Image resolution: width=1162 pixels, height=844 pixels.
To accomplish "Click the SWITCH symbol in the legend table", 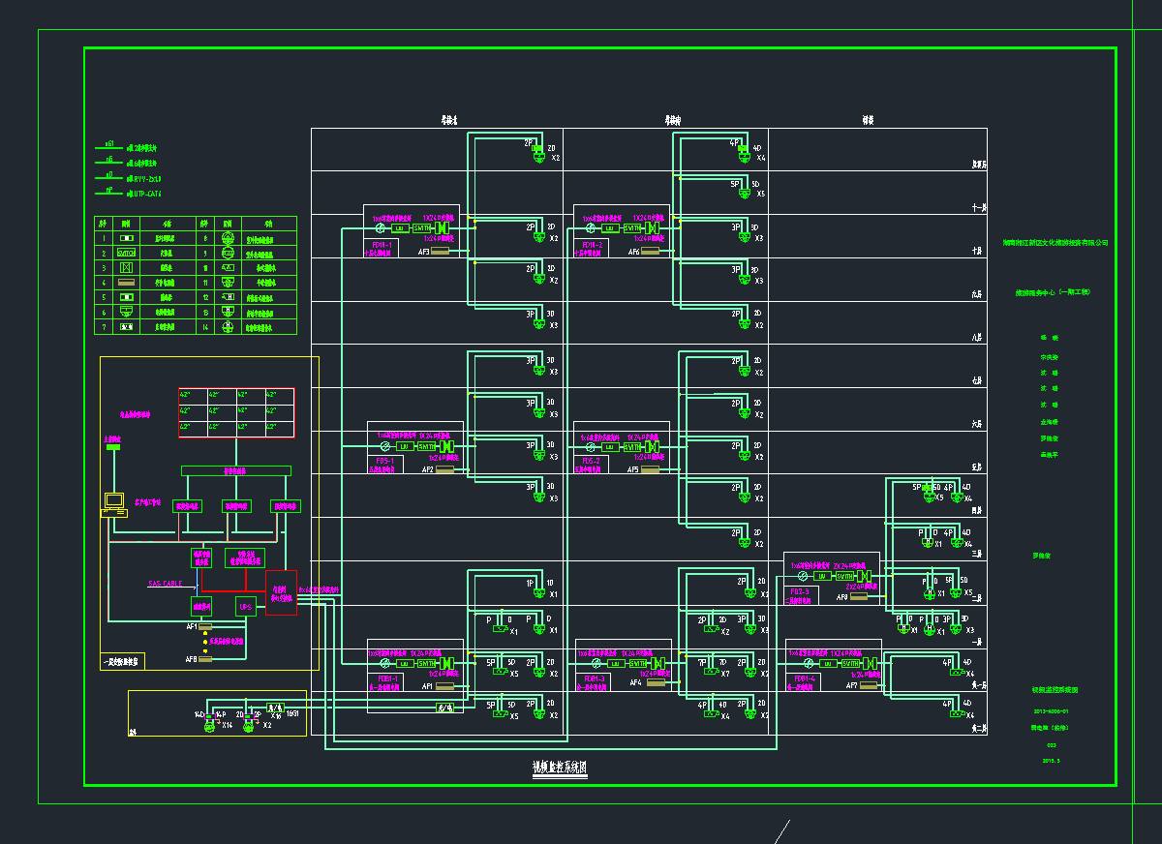I will 127,252.
